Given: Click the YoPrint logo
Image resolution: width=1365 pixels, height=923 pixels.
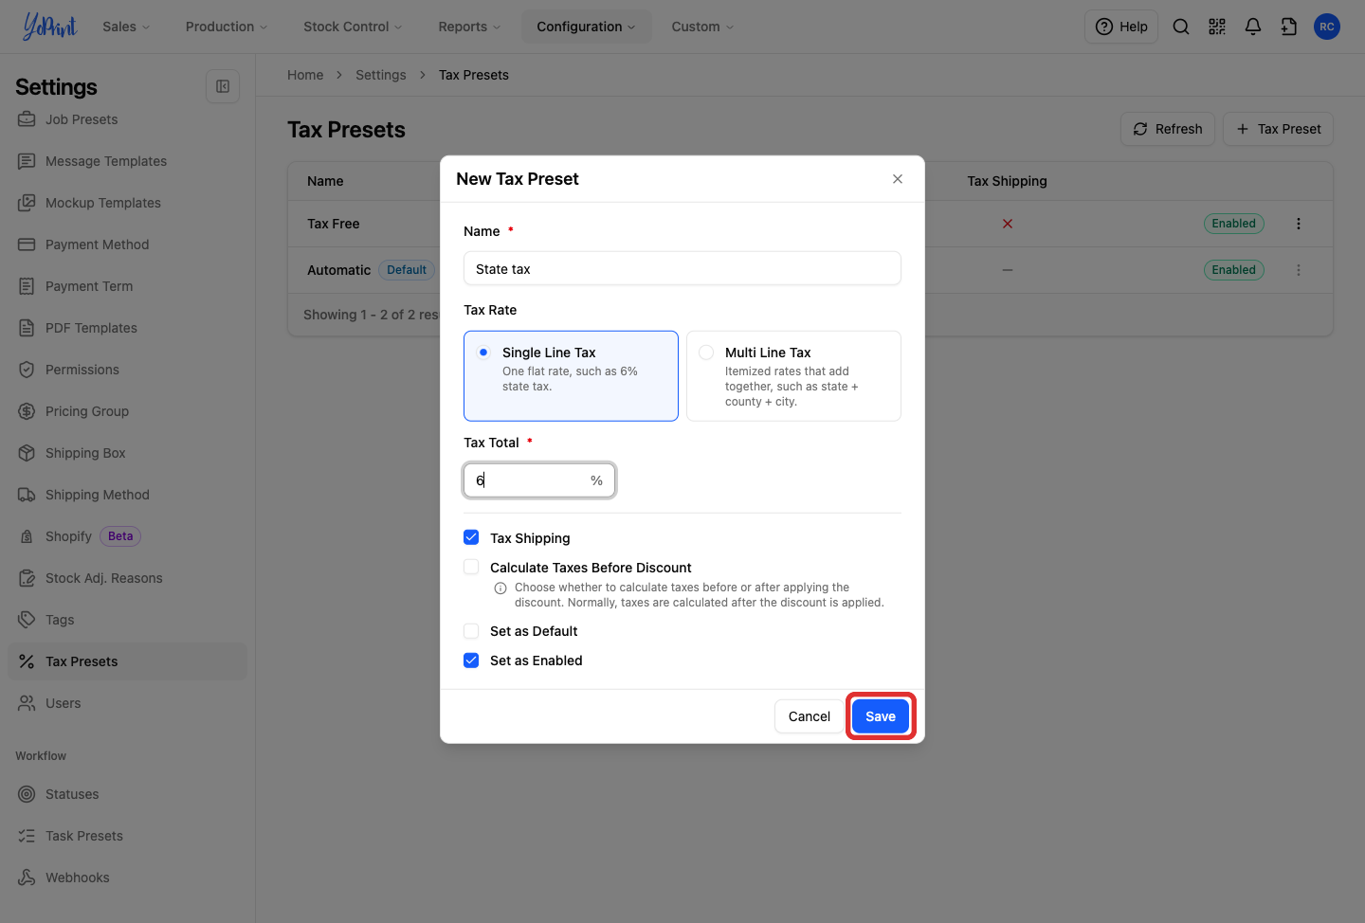Looking at the screenshot, I should (49, 27).
